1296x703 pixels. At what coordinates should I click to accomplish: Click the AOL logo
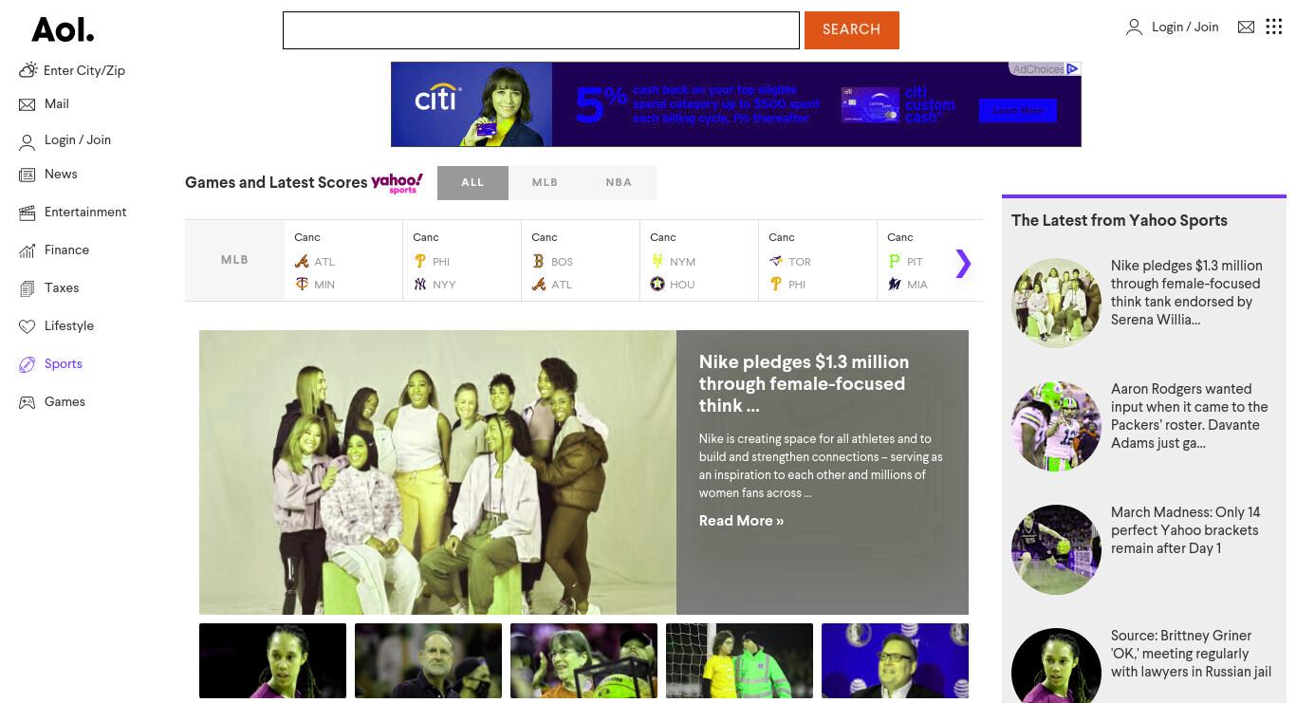[x=63, y=29]
